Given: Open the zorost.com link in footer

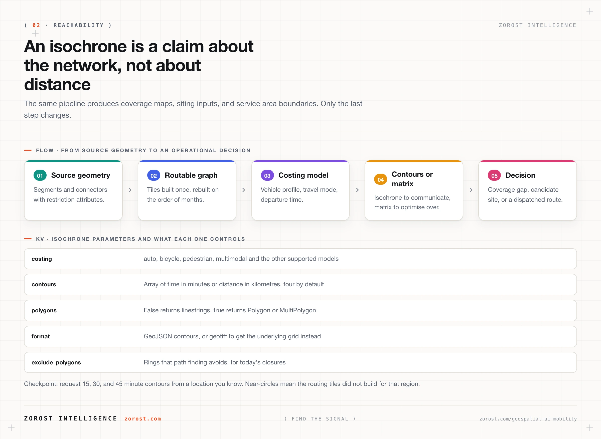Looking at the screenshot, I should click(x=143, y=418).
